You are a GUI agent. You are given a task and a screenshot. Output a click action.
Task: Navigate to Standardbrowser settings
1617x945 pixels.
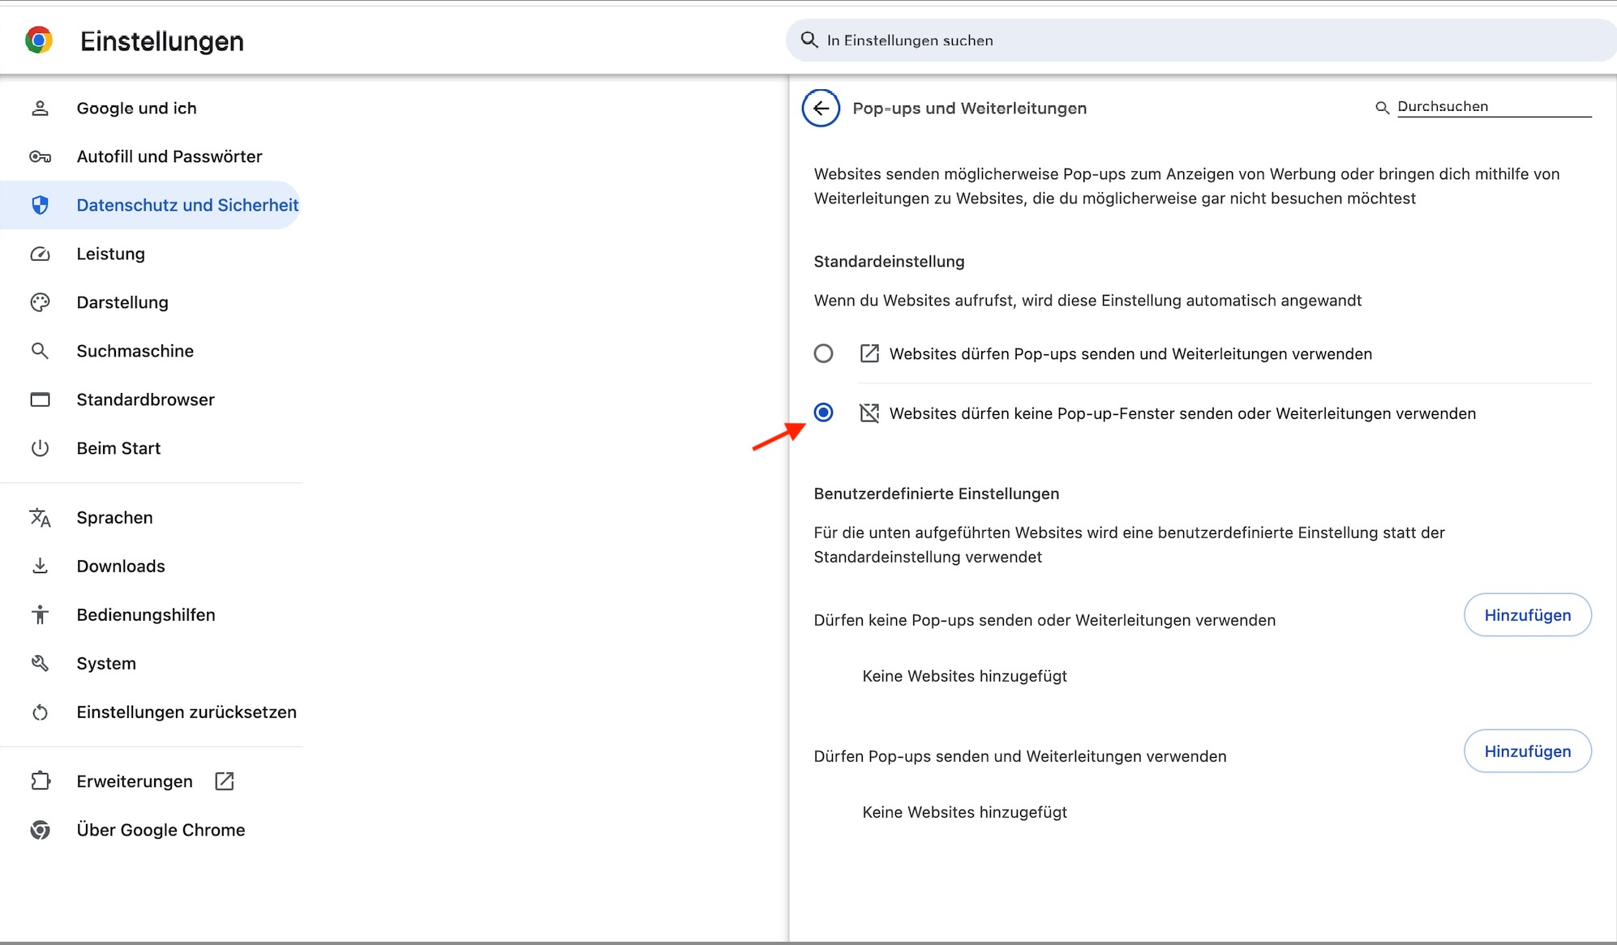coord(145,400)
